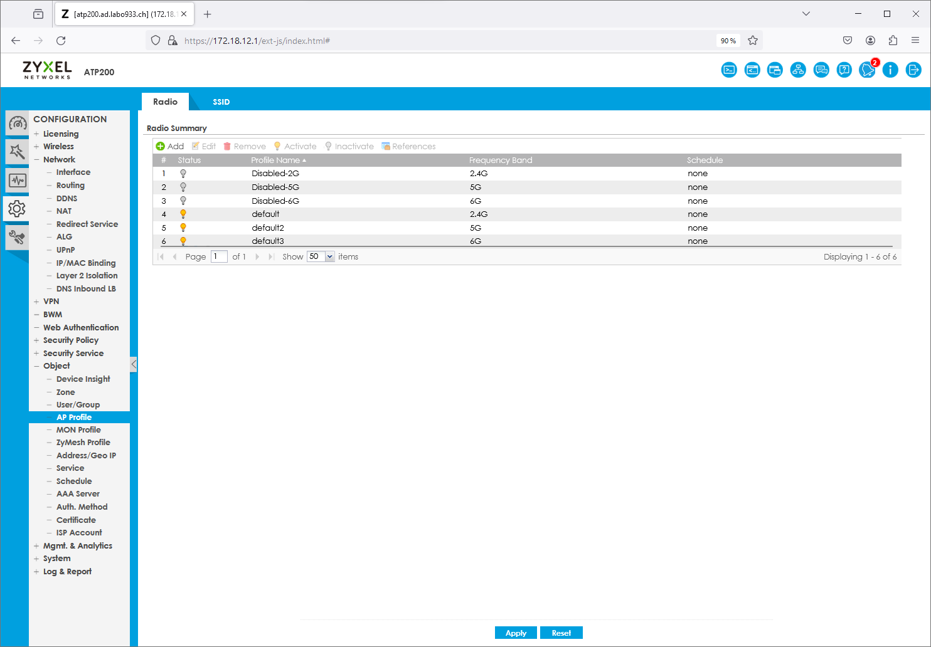The height and width of the screenshot is (647, 931).
Task: Open Certificate under Object
Action: coord(76,520)
